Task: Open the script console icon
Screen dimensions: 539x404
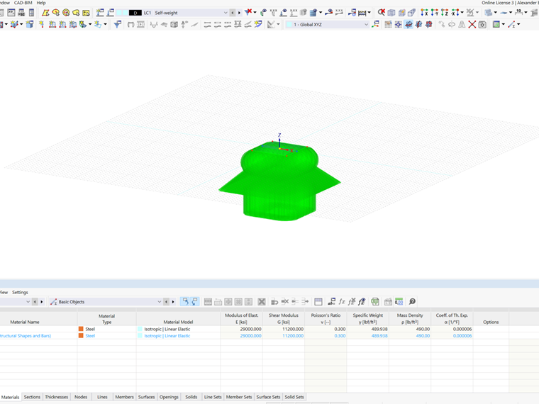Action: pos(11,13)
